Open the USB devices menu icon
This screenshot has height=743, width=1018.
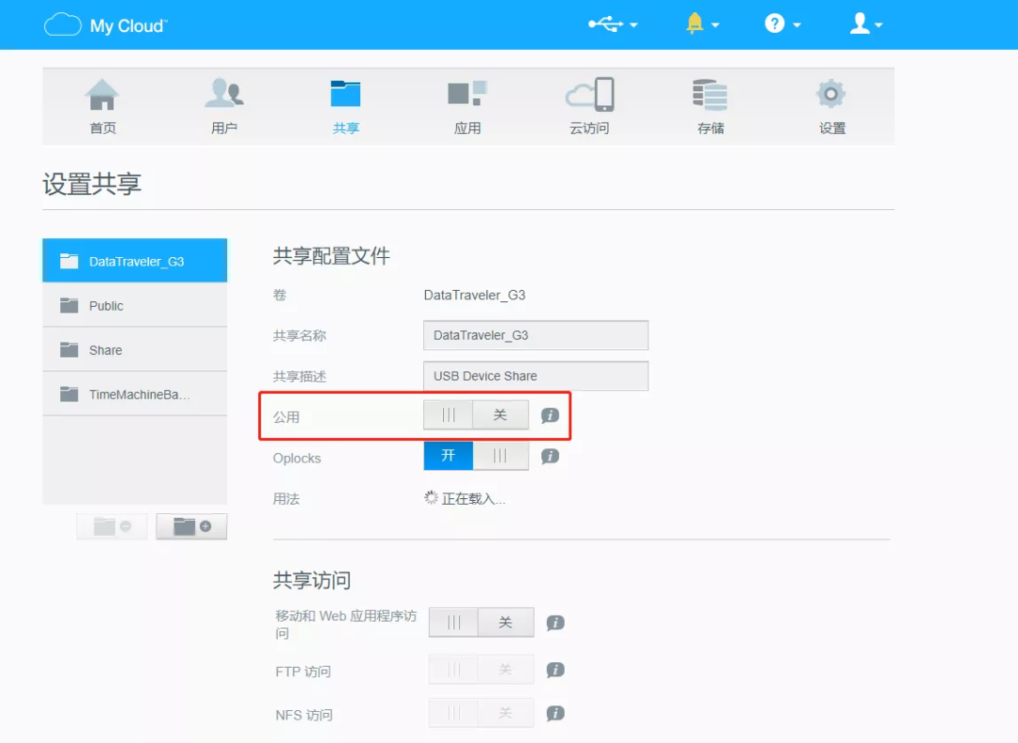click(x=605, y=24)
